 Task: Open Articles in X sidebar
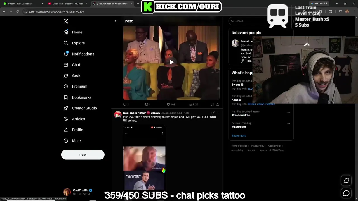click(74, 119)
